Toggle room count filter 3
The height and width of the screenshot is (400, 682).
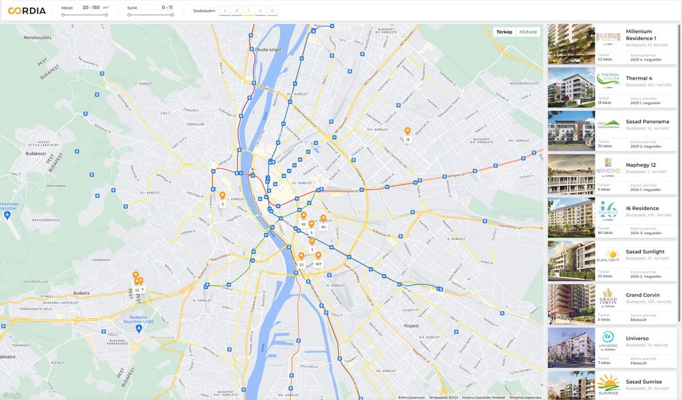tap(248, 11)
